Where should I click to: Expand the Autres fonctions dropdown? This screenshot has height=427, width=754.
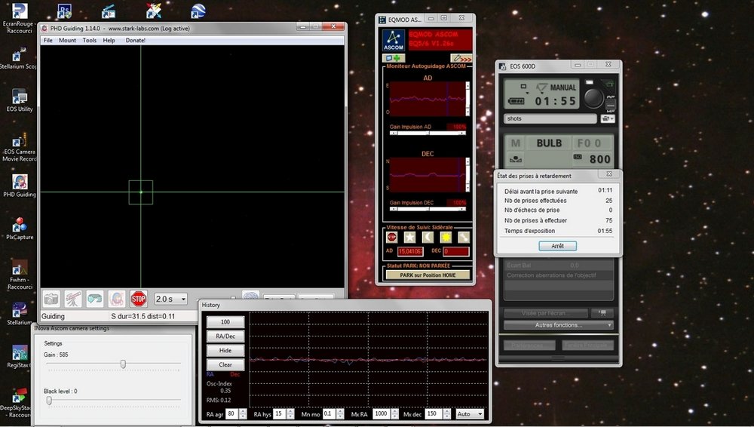tap(558, 325)
